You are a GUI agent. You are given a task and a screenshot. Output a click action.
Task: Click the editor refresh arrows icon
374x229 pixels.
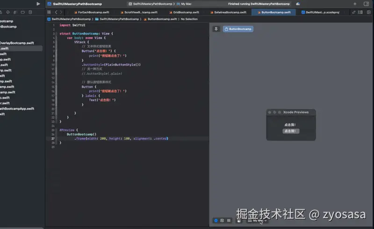[354, 12]
